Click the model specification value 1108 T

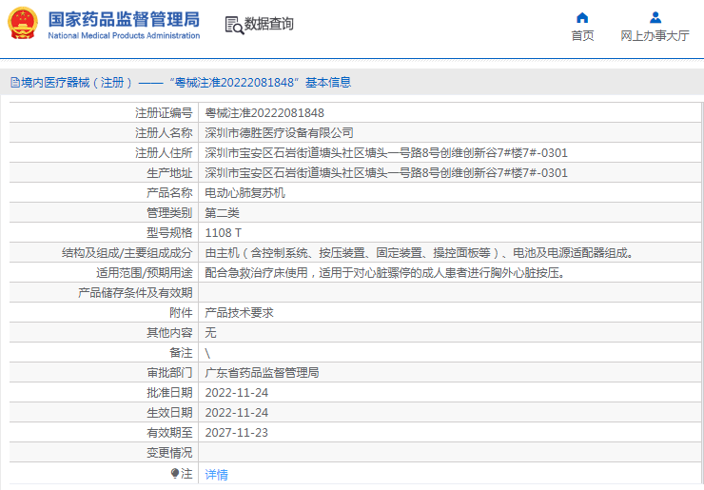224,232
